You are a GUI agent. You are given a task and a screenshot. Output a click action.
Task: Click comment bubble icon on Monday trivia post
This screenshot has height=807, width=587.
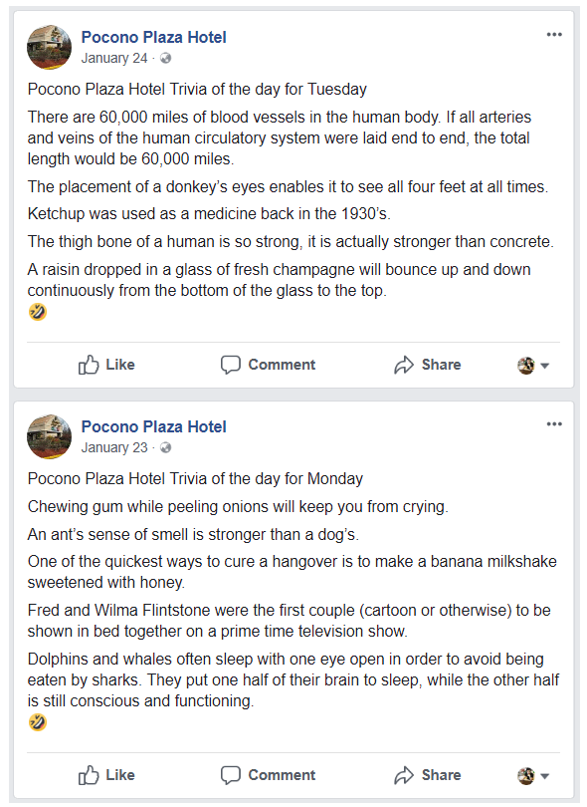click(230, 775)
